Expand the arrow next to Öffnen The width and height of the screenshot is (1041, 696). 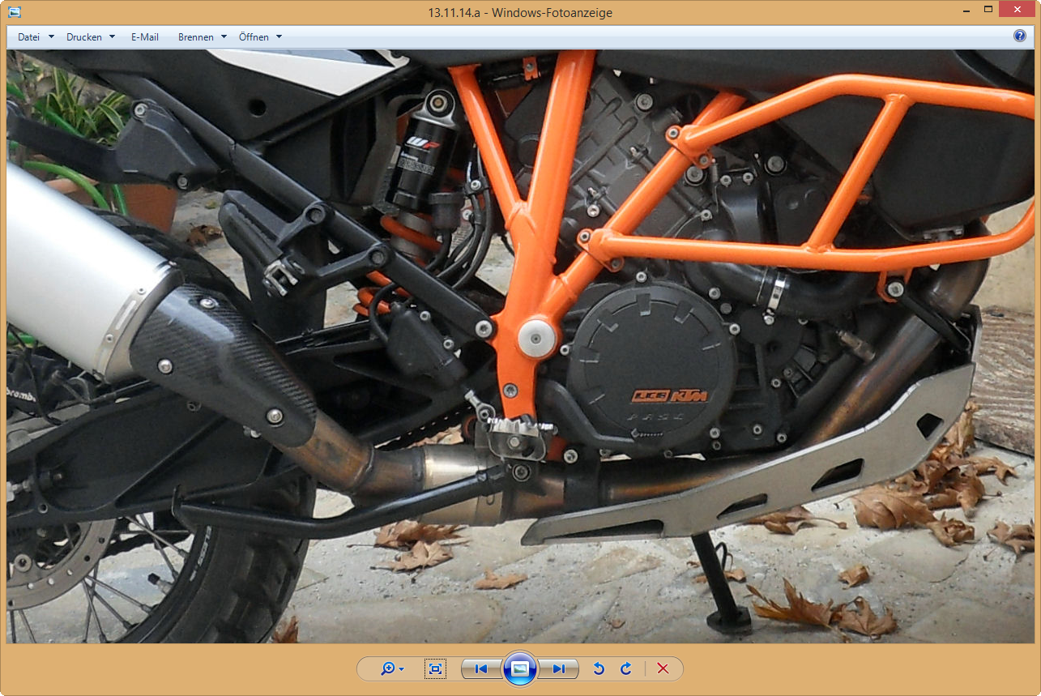pyautogui.click(x=279, y=36)
